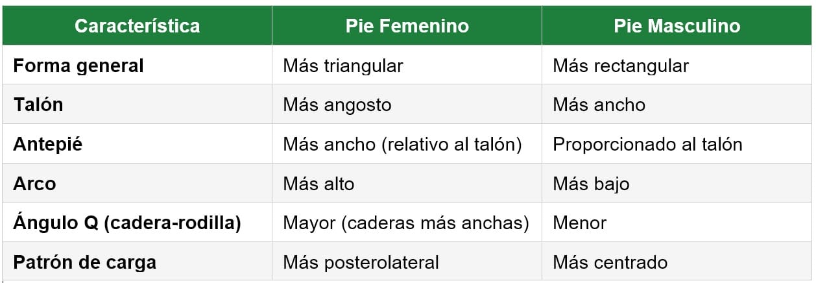Click the "Proporcionado al talón" cell
The height and width of the screenshot is (283, 816).
647,144
